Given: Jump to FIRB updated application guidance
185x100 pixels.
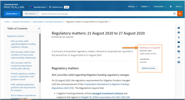Looking at the screenshot, I should pyautogui.click(x=23, y=88).
